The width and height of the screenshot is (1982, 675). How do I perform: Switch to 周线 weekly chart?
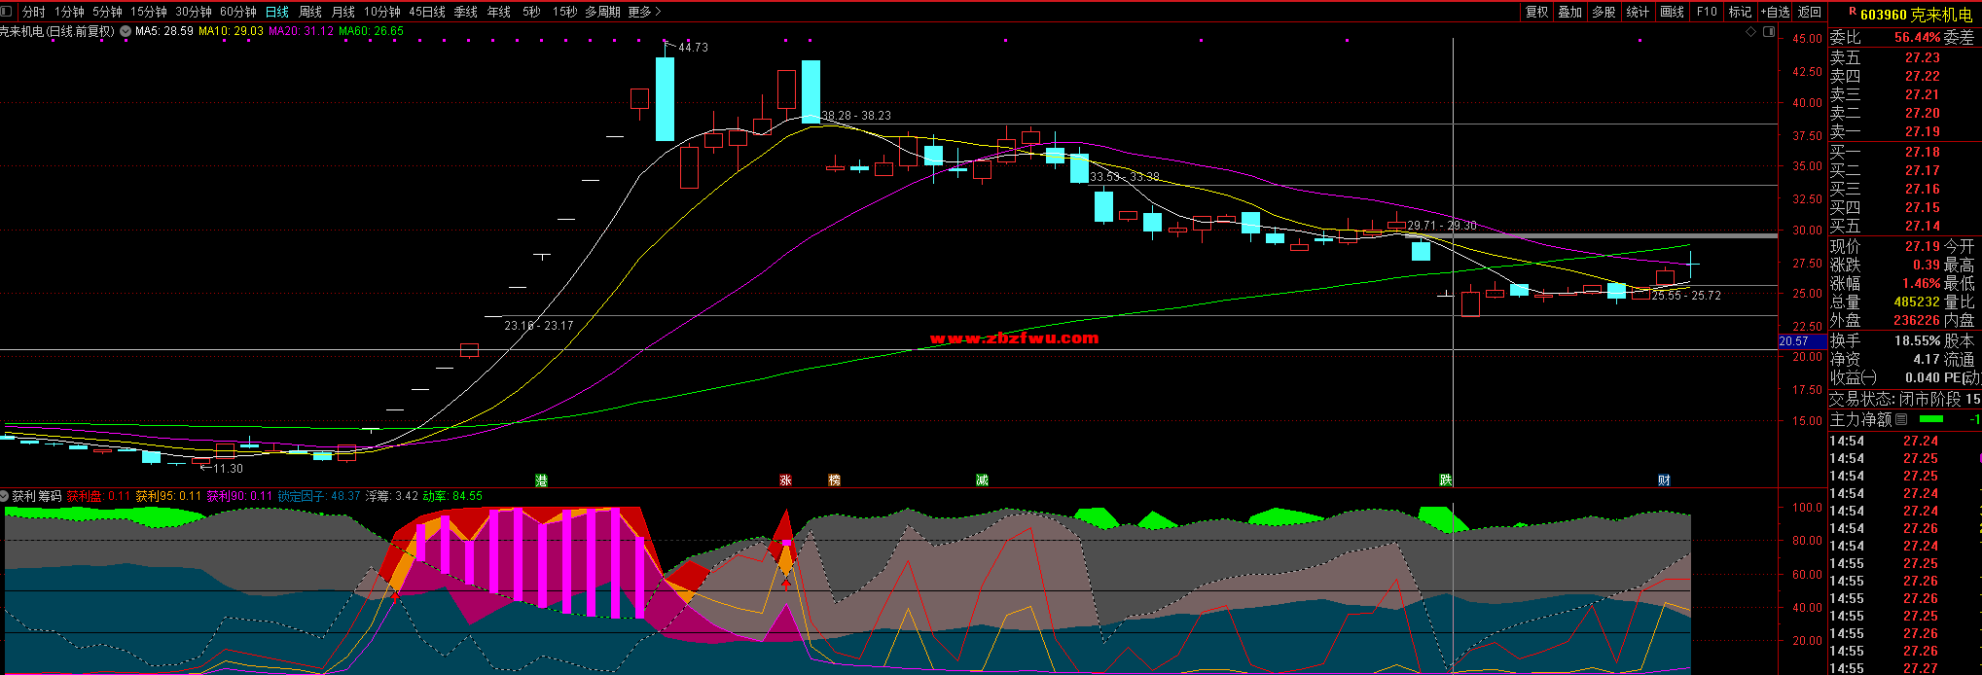click(310, 12)
